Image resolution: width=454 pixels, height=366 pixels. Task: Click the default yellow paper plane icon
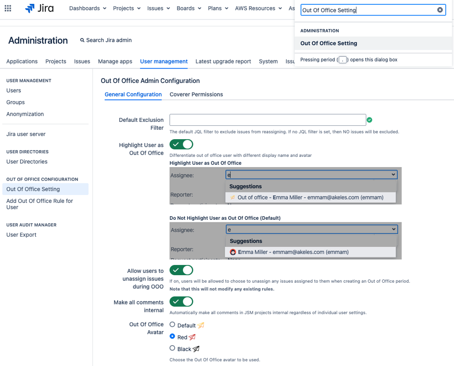click(200, 325)
